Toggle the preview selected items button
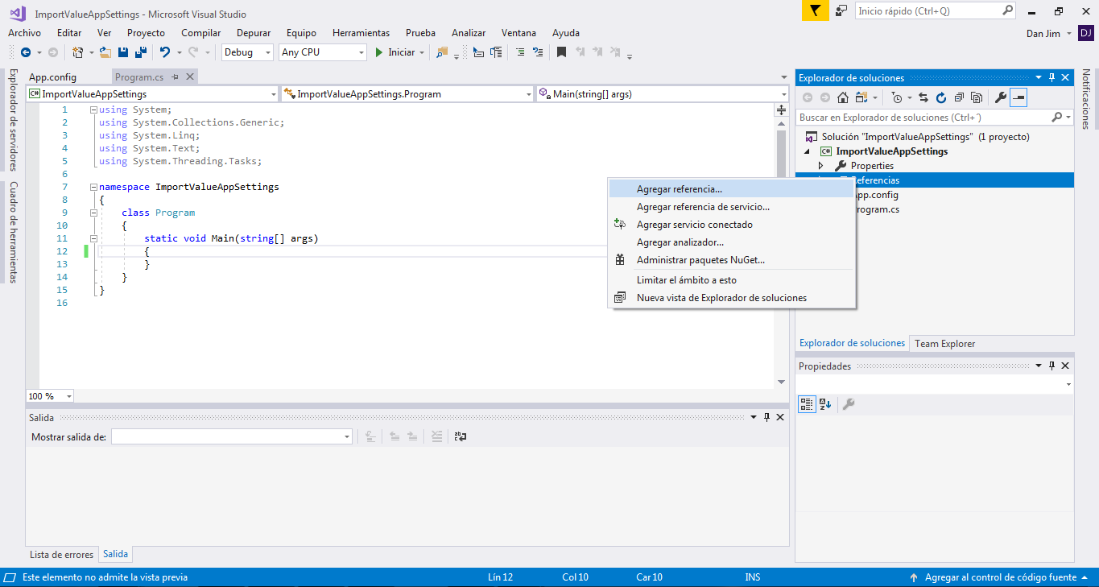Viewport: 1099px width, 587px height. 1018,97
